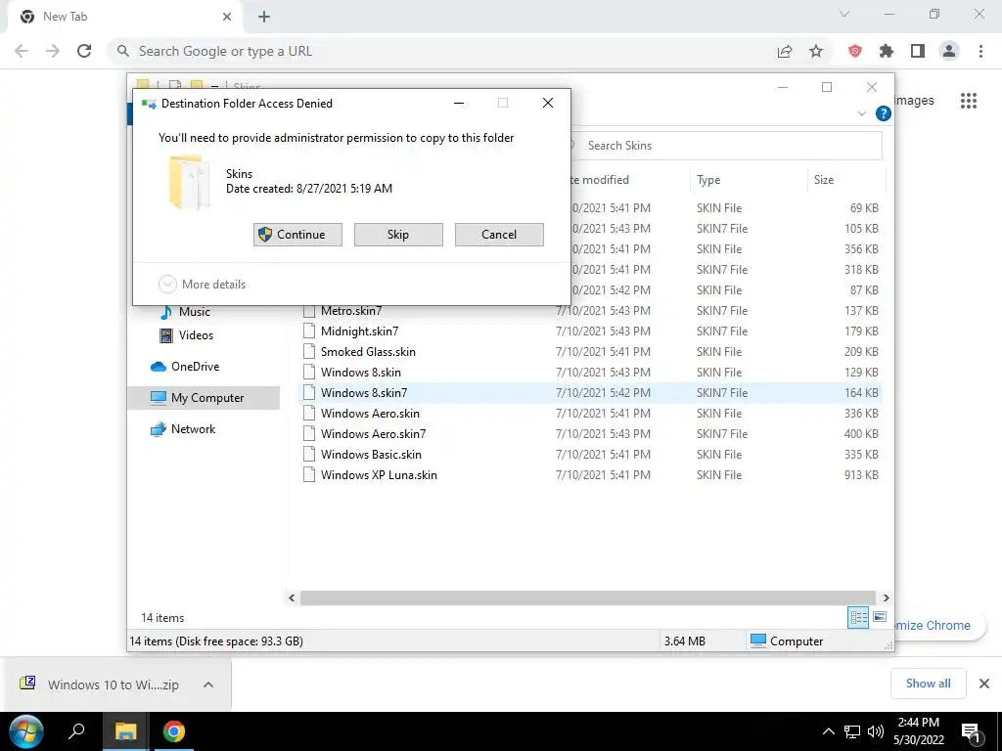The height and width of the screenshot is (751, 1002).
Task: Close the New Tab tab
Action: click(227, 17)
